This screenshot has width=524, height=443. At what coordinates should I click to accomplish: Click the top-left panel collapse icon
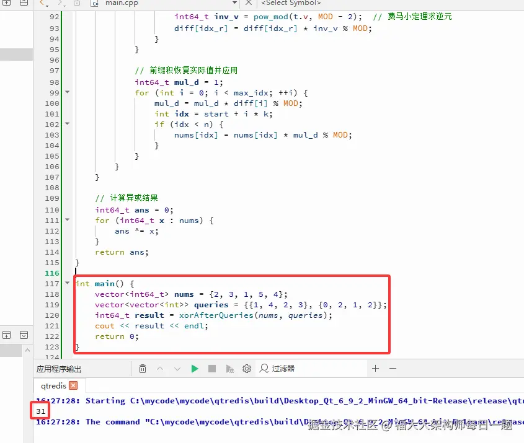coord(24,3)
